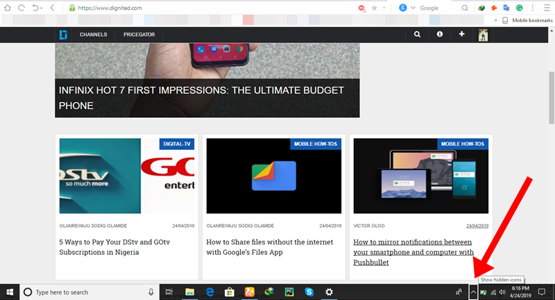Open the 5 Ways to Pay DStv article
Screen dimensions: 555x300
pos(114,247)
